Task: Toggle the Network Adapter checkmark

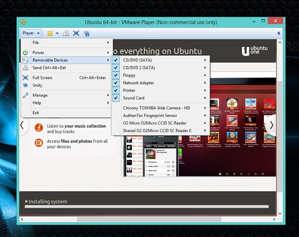Action: click(116, 83)
